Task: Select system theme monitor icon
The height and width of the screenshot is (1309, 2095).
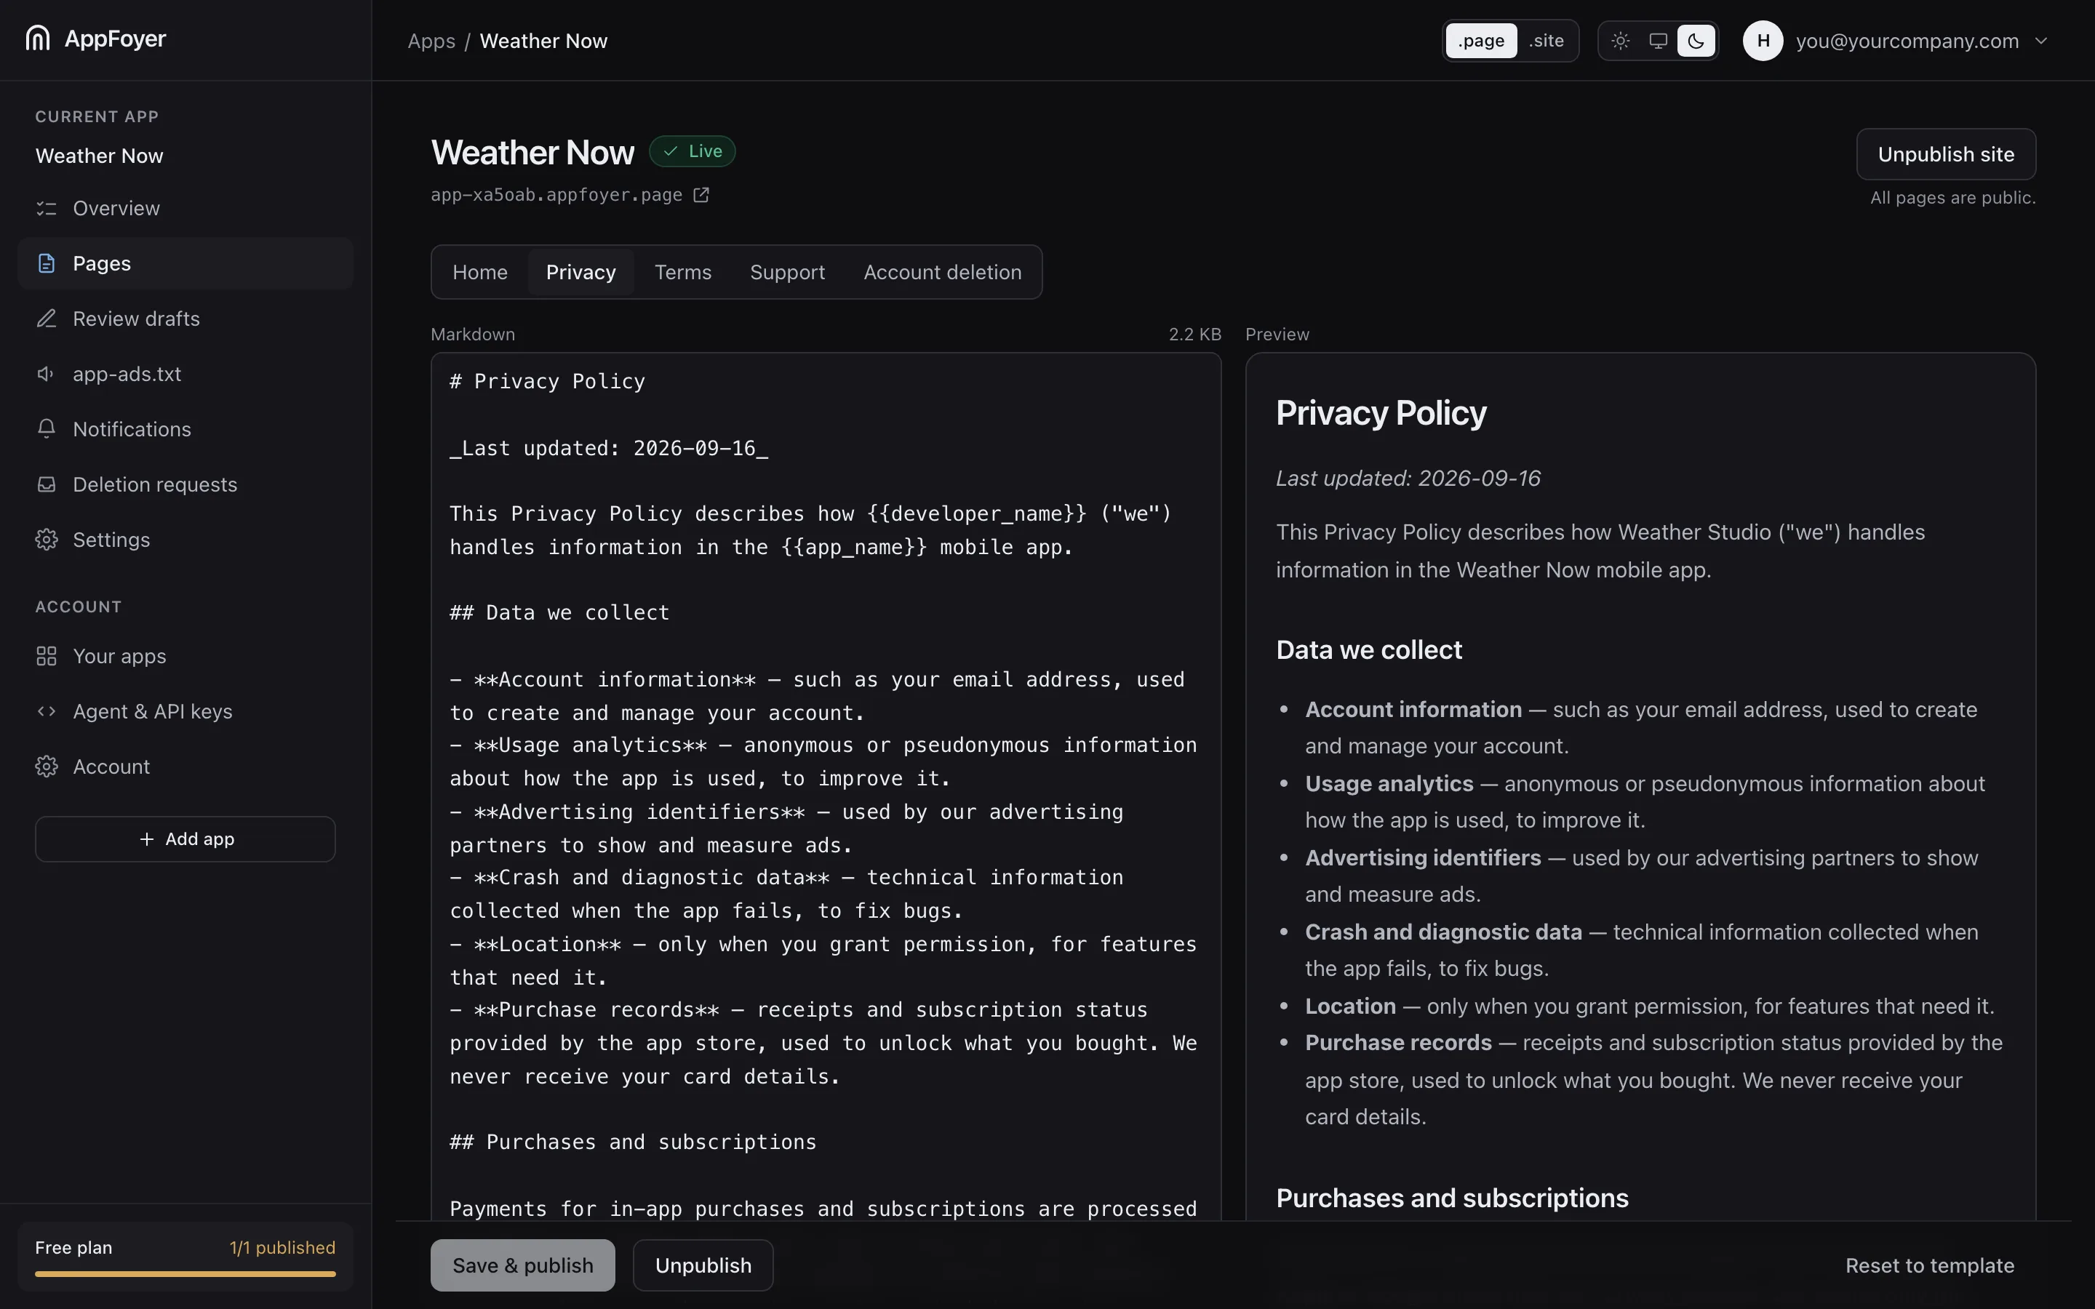Action: pyautogui.click(x=1658, y=41)
